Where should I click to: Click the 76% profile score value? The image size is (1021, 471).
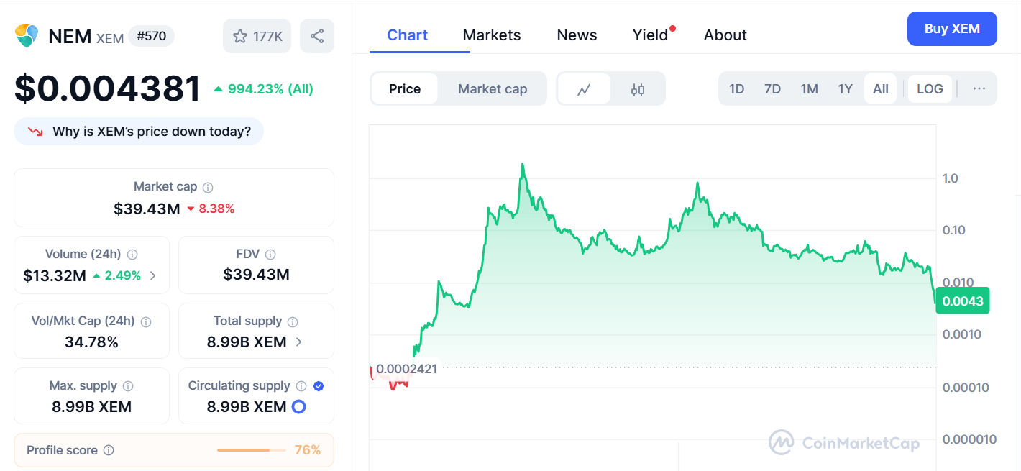[308, 450]
